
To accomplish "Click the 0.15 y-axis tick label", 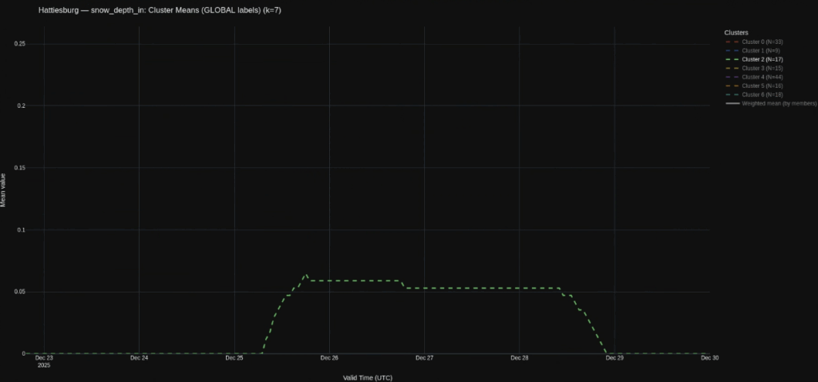I will coord(21,168).
